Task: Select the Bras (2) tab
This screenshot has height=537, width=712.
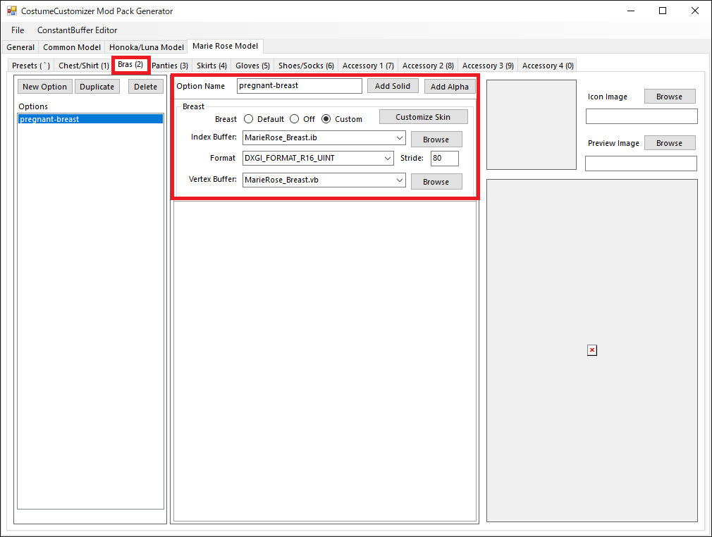Action: pos(131,64)
